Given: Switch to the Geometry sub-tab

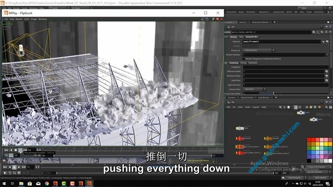Looking at the screenshot, I should pos(253,63).
